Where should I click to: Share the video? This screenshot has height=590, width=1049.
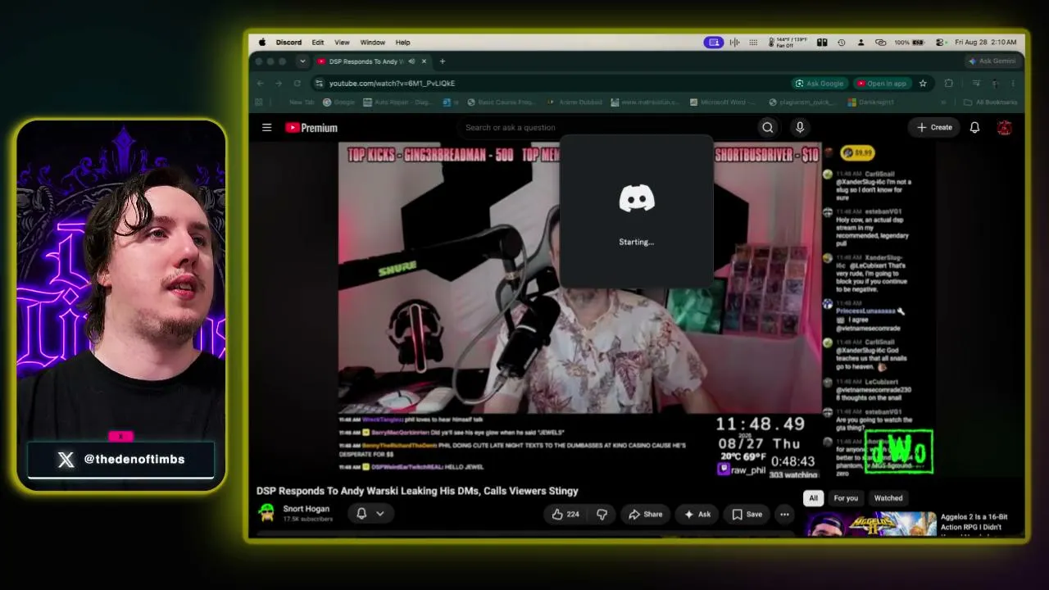[x=645, y=514]
